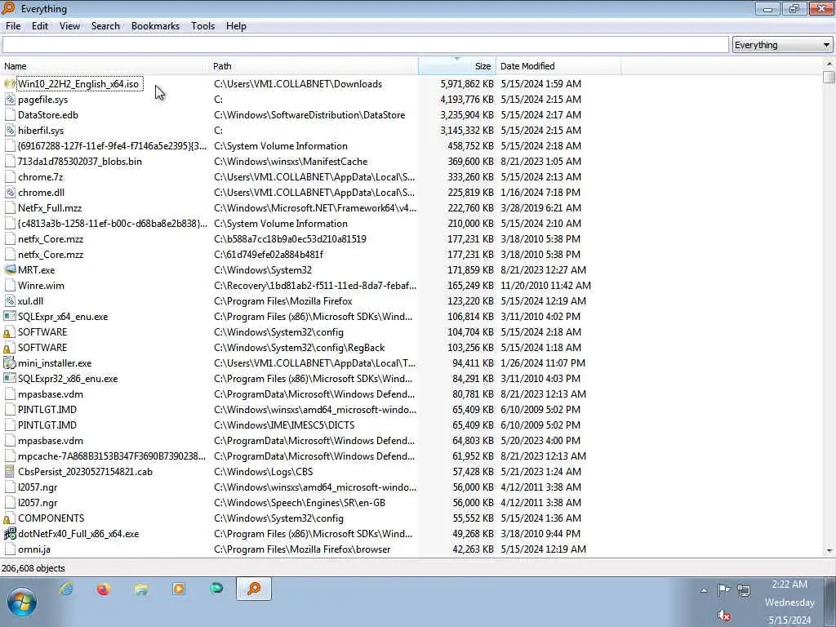Open the Tools menu
The height and width of the screenshot is (627, 836).
(x=202, y=26)
